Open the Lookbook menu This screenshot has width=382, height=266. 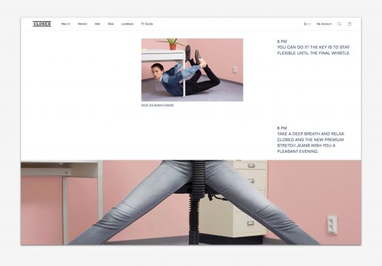pos(127,24)
